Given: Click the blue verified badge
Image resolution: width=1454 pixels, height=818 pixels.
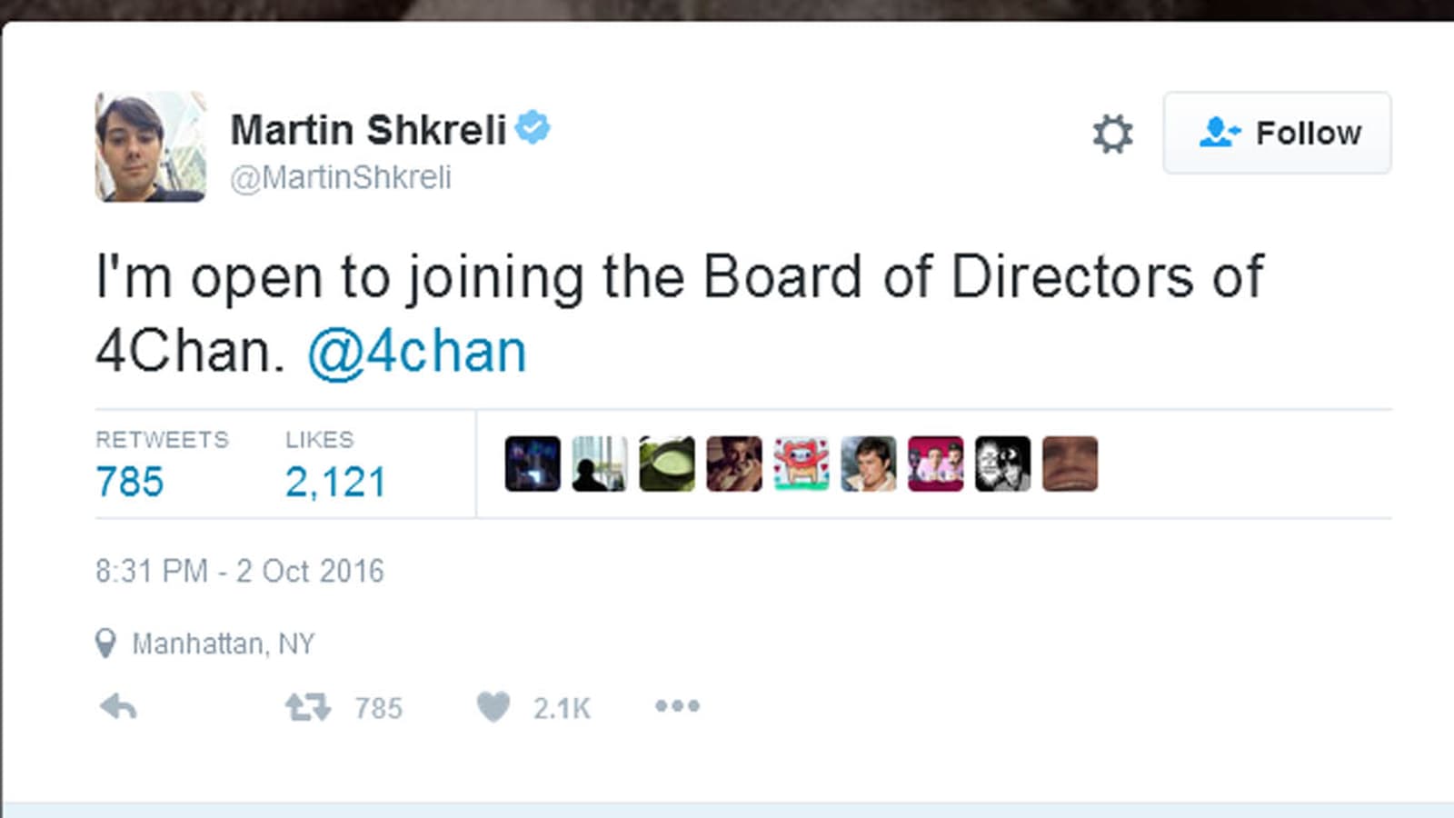Looking at the screenshot, I should point(533,127).
